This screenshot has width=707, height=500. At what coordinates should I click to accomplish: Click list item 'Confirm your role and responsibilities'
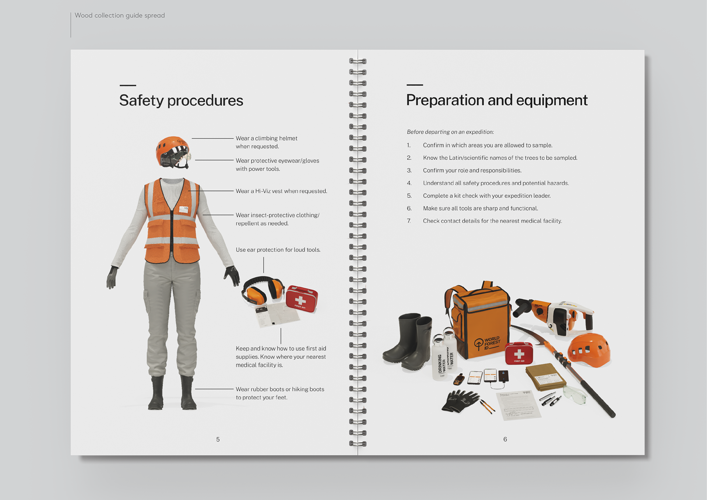click(x=472, y=171)
